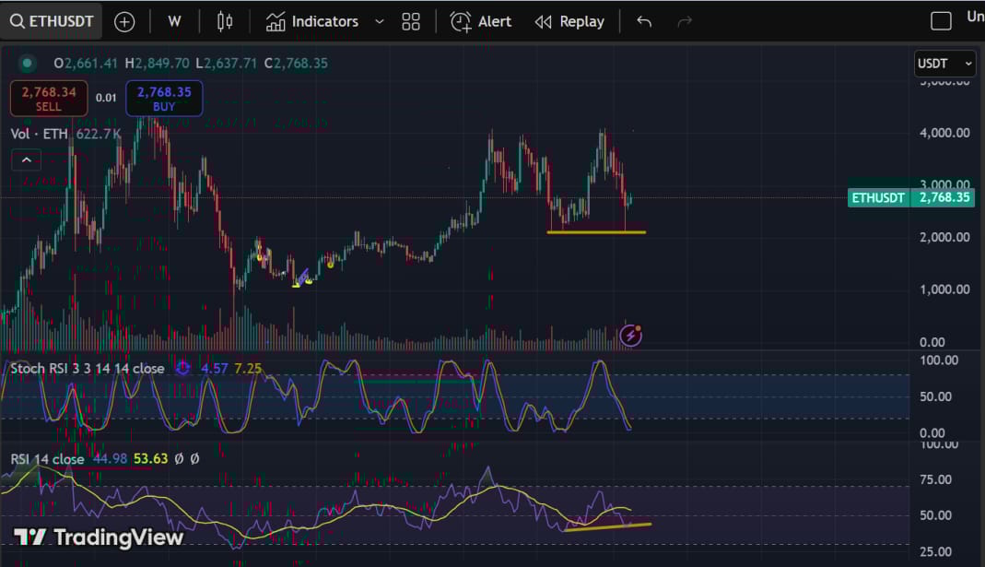Click the TradingView logo

[99, 537]
